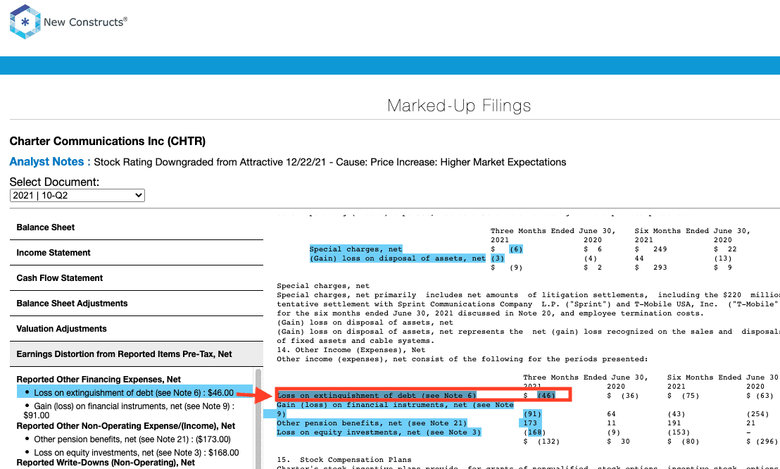Click the sidebar list scrollbar

[x=258, y=418]
